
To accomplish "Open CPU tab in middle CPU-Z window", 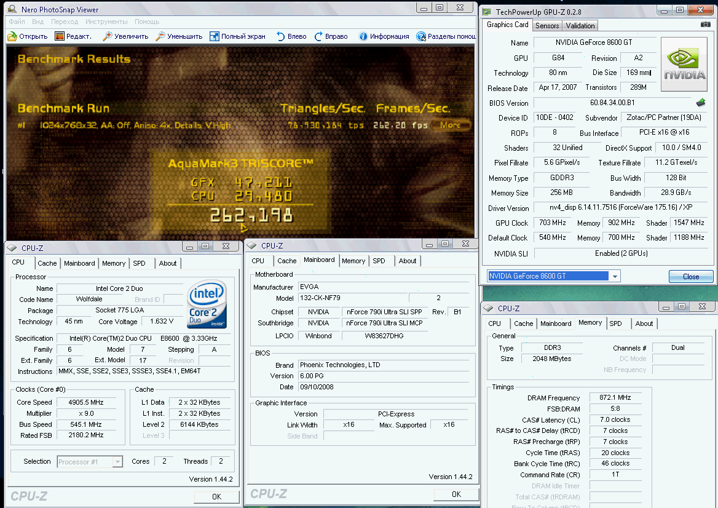I will (258, 261).
